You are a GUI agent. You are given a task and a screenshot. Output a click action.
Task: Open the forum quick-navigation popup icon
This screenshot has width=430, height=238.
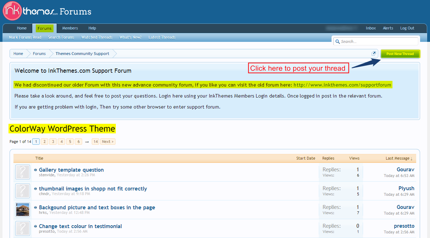tap(374, 54)
